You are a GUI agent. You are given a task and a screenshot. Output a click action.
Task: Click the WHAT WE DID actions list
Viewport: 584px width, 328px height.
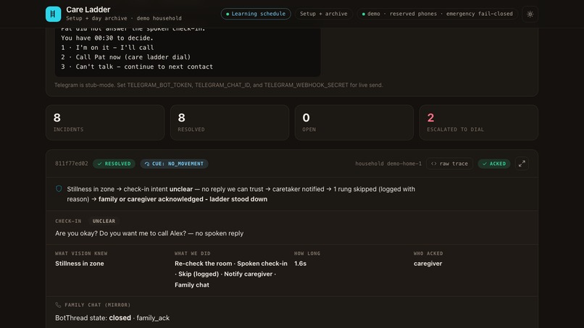[x=231, y=274]
